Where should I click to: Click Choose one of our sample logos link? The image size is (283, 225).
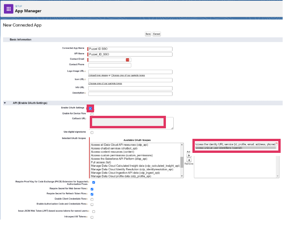[x=128, y=75]
